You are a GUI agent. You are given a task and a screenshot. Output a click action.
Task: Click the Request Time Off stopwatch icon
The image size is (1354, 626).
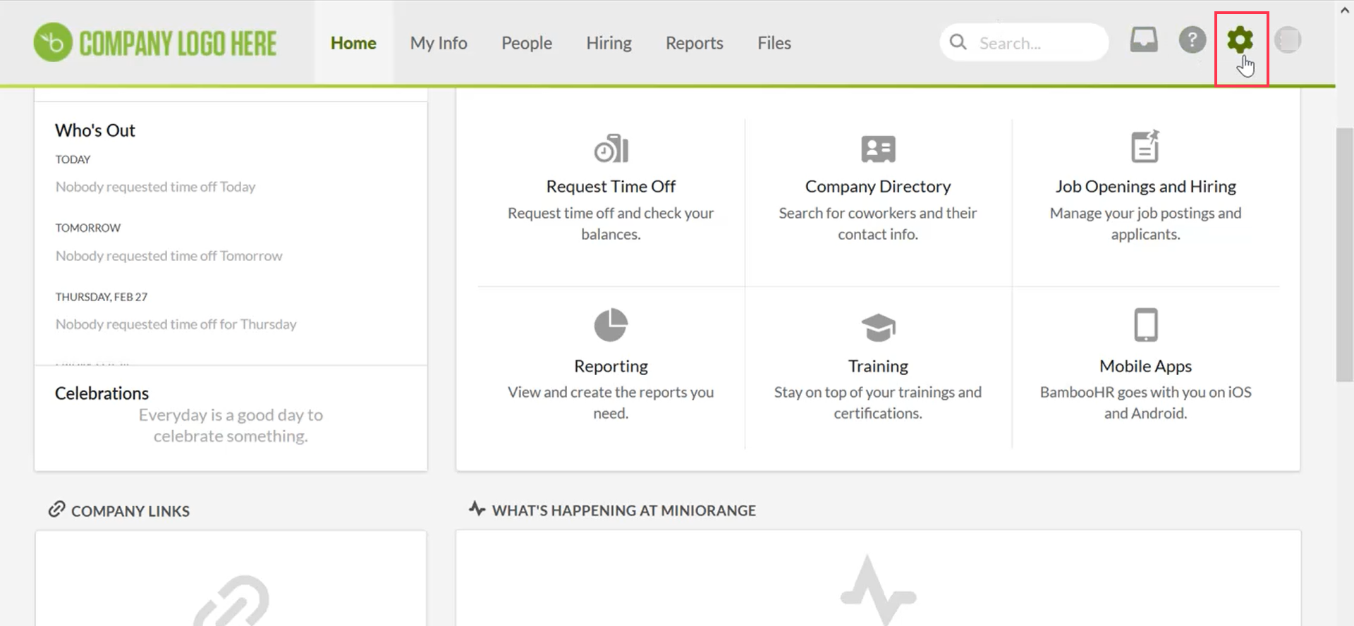point(611,148)
